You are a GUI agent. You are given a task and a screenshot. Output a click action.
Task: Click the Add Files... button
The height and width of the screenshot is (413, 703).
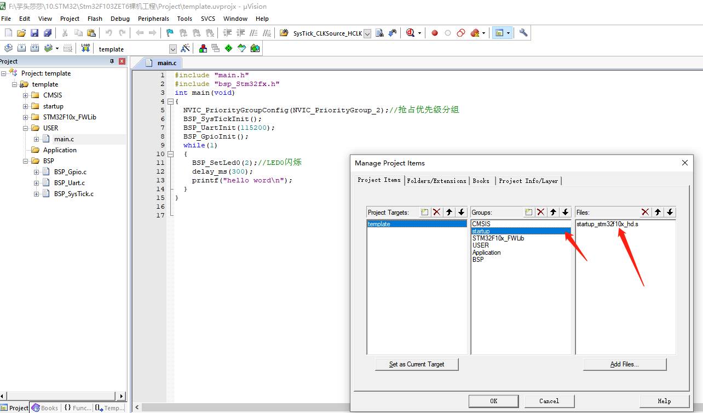coord(625,364)
